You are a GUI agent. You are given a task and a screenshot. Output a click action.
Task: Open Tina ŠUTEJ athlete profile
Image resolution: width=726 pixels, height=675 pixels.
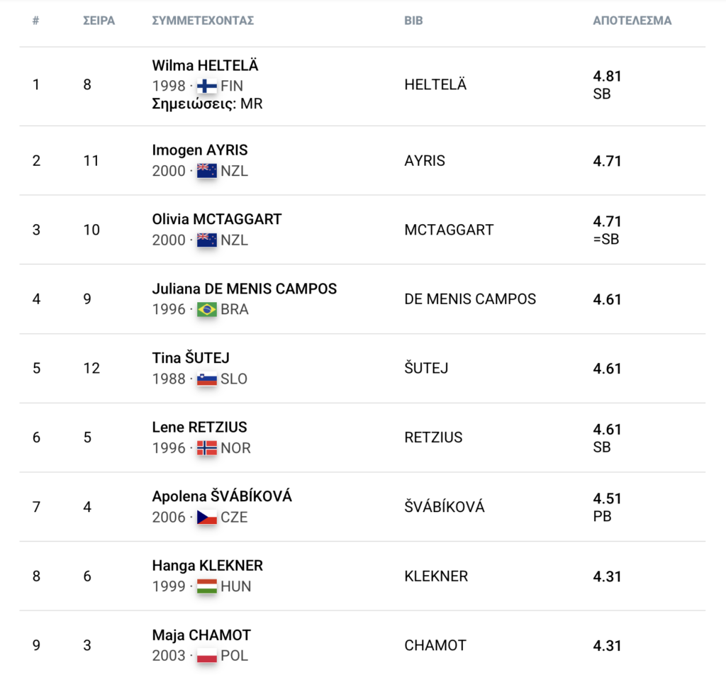tap(191, 358)
